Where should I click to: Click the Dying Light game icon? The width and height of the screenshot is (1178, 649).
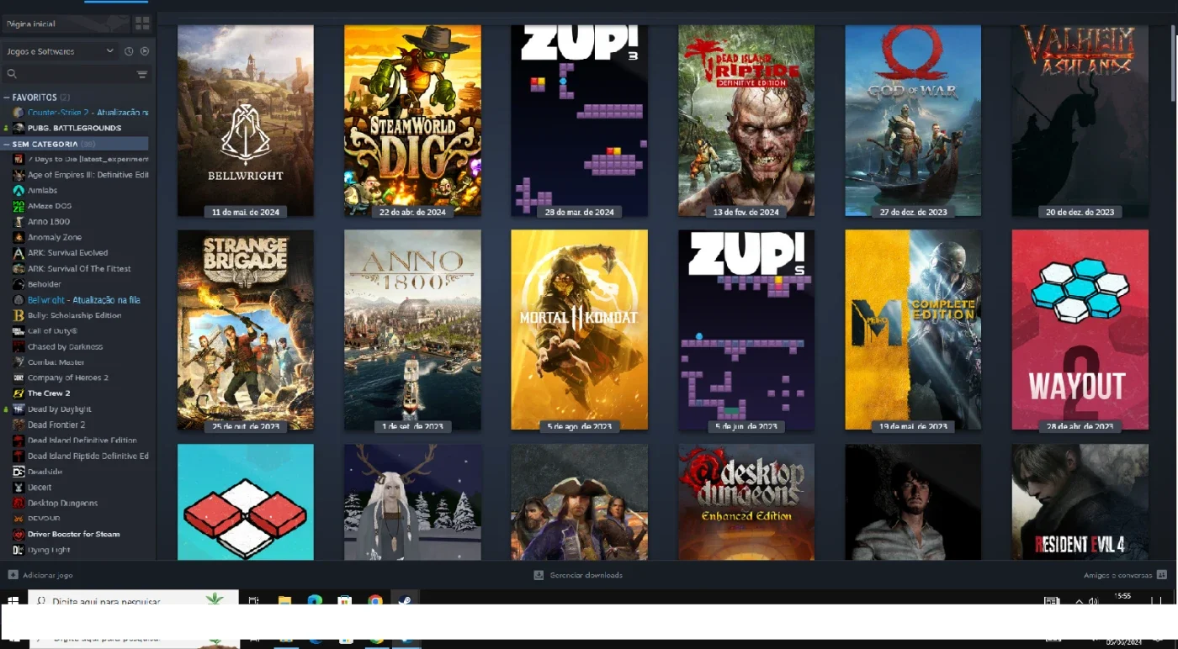tap(19, 550)
